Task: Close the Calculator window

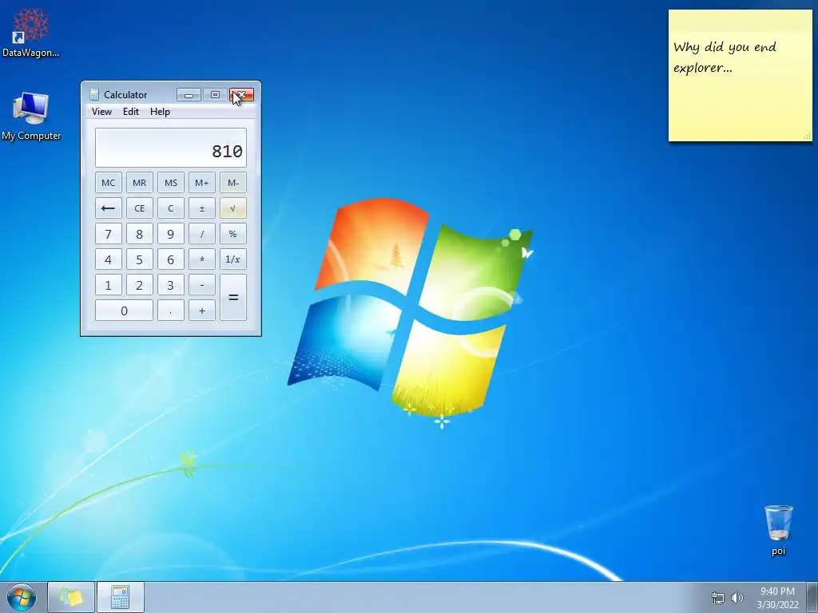Action: click(x=241, y=95)
